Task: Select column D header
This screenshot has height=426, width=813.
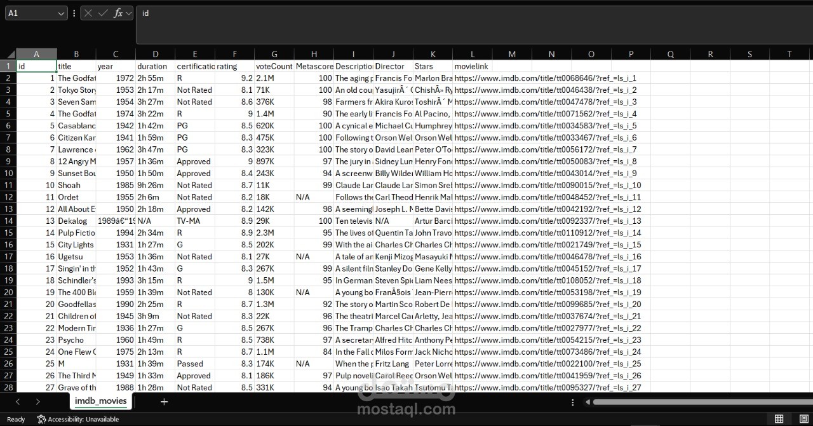Action: click(155, 55)
